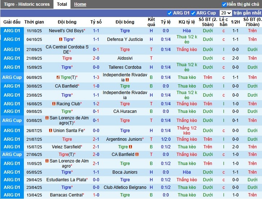Click the red card icon next to Tigre on 04/10/25
The image size is (262, 199).
tap(61, 39)
